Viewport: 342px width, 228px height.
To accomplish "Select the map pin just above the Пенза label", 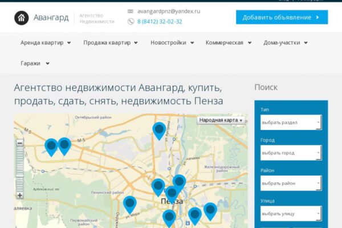I will coord(172,194).
